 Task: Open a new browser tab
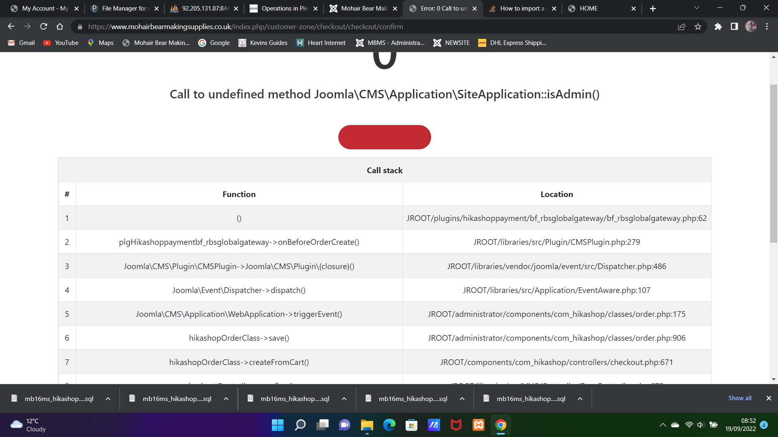[653, 8]
